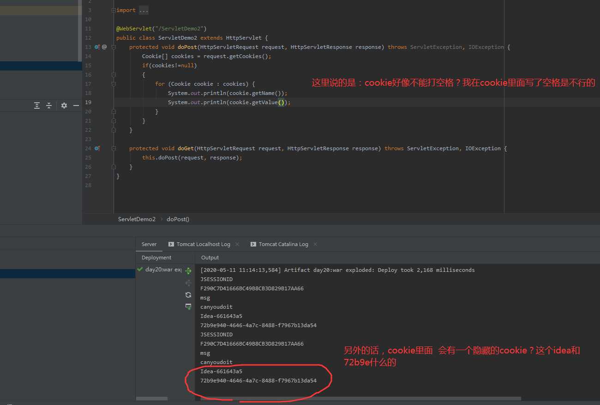Click 'request.getCookies()' on line 14
Viewport: 600px width, 405px height.
tap(236, 56)
